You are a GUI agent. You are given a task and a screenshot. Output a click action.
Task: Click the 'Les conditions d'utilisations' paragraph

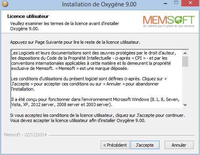click(x=89, y=84)
